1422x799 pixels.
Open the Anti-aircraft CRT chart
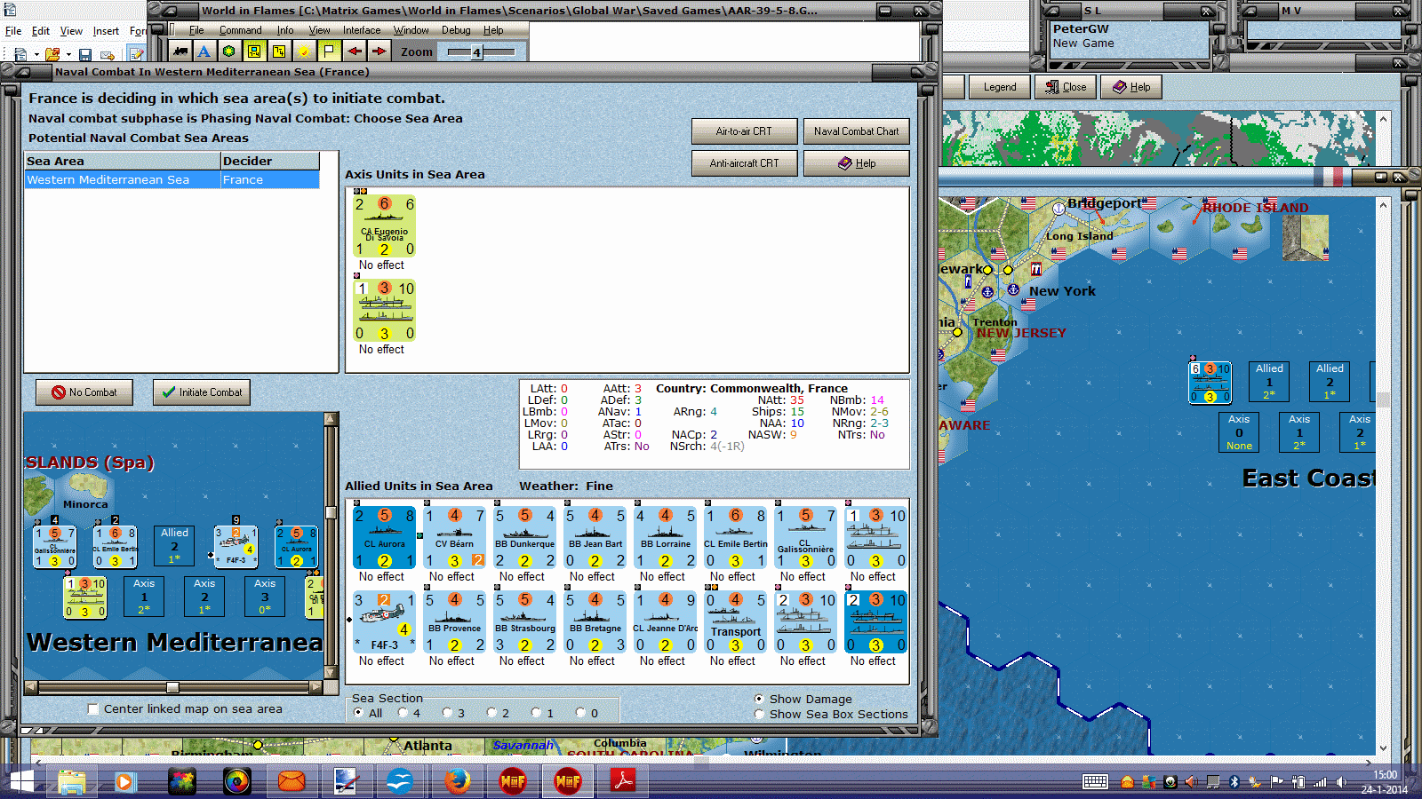(x=745, y=163)
